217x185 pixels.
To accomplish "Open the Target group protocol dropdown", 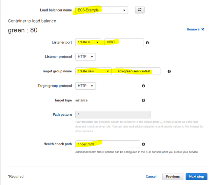I will (x=85, y=86).
